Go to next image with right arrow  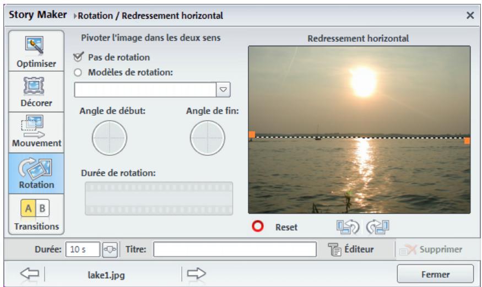[196, 273]
